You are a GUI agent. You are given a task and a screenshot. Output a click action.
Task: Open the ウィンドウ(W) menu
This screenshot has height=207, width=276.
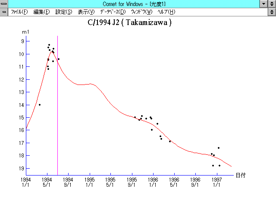(x=141, y=12)
